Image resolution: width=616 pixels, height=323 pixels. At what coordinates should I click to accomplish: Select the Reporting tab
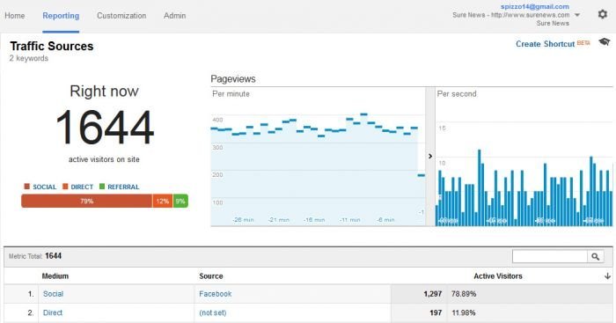61,16
